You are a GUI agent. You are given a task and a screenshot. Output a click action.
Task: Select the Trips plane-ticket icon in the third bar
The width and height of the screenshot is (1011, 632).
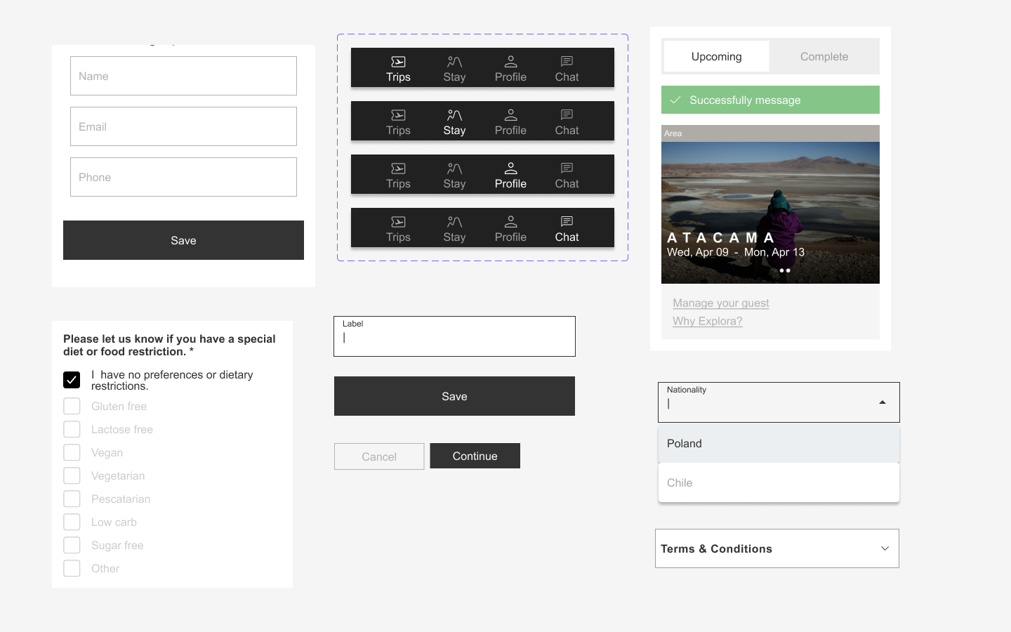[398, 168]
